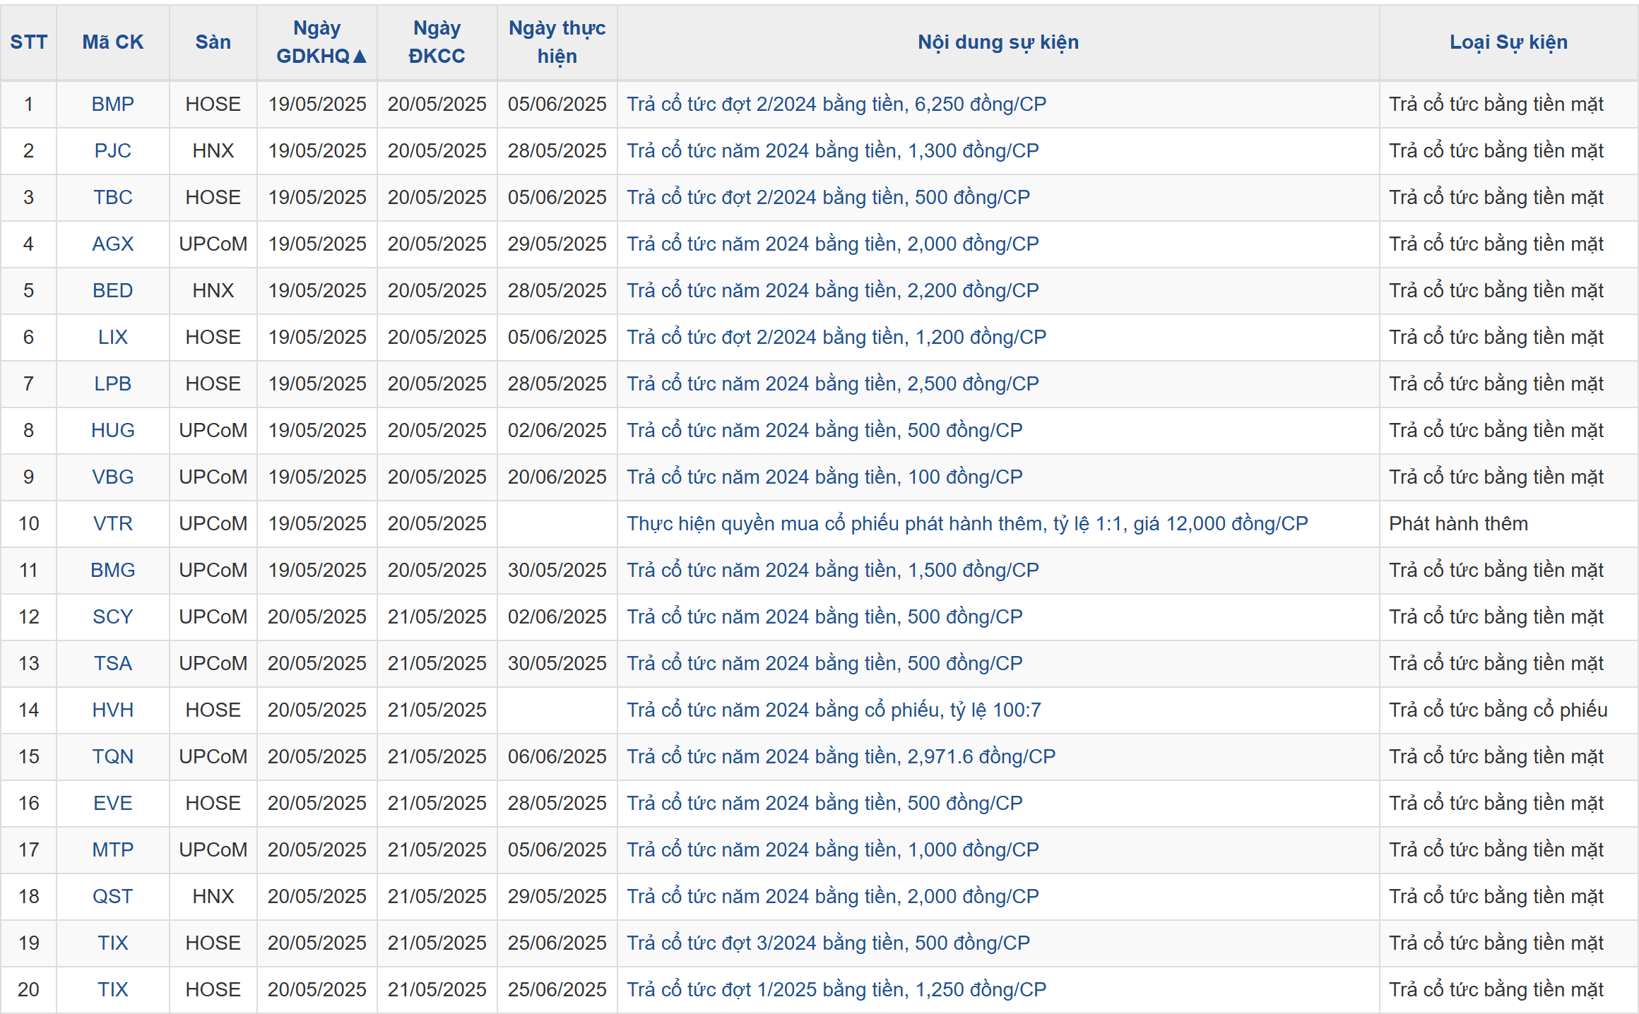The image size is (1639, 1014).
Task: Open BMG event 1,500 đồng/CP dividend
Action: click(x=833, y=570)
